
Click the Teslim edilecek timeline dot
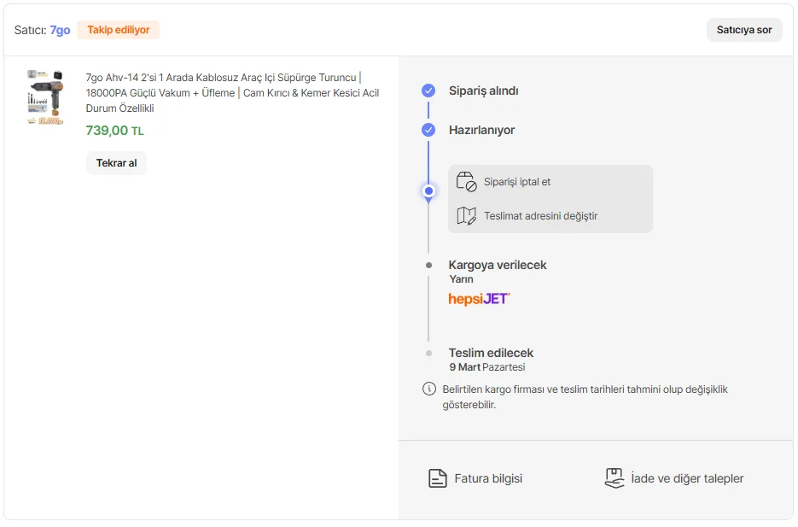pos(428,353)
